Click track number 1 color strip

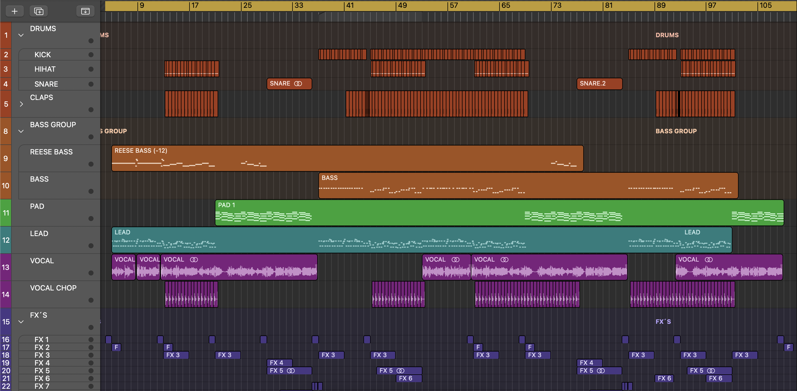point(6,35)
